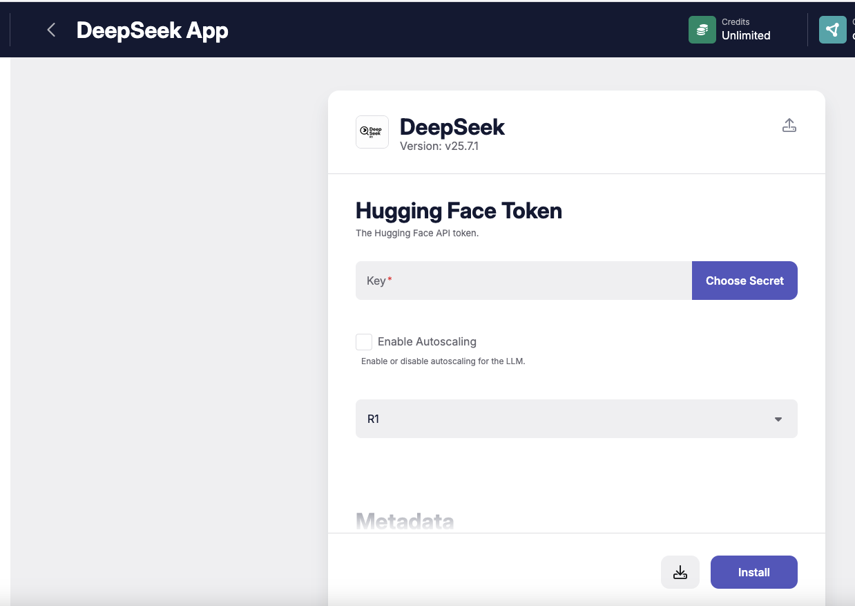Click the export icon in card header

789,126
